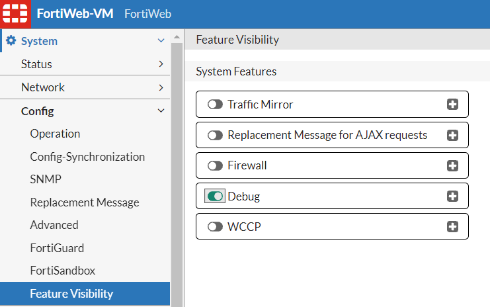Open the Config-Synchronization page
Viewport: 490px width, 307px height.
point(87,157)
